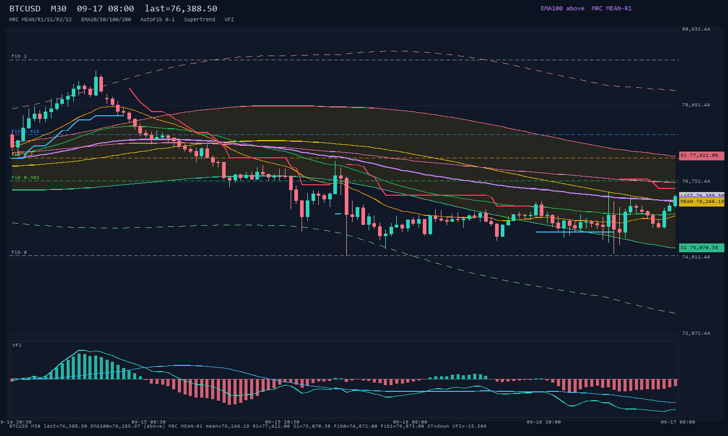Click the 78,691.44 price axis value
The height and width of the screenshot is (436, 728).
[x=696, y=105]
